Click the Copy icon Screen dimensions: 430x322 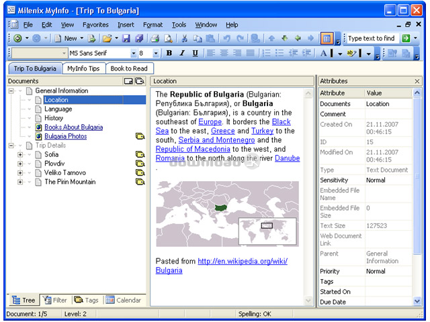[x=197, y=38]
